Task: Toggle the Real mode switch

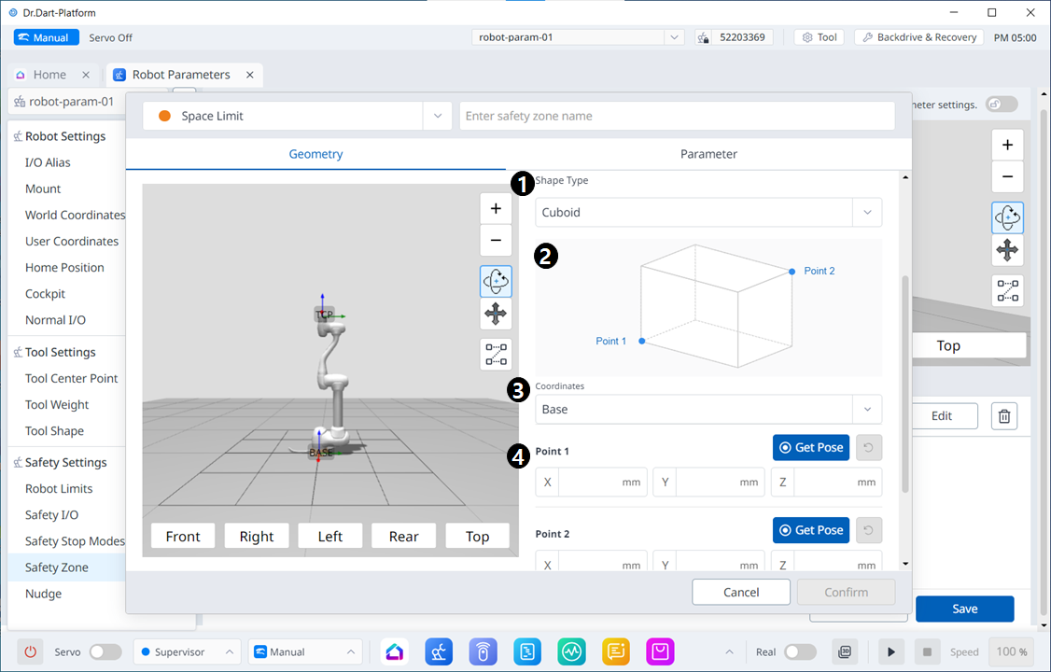Action: (x=799, y=651)
